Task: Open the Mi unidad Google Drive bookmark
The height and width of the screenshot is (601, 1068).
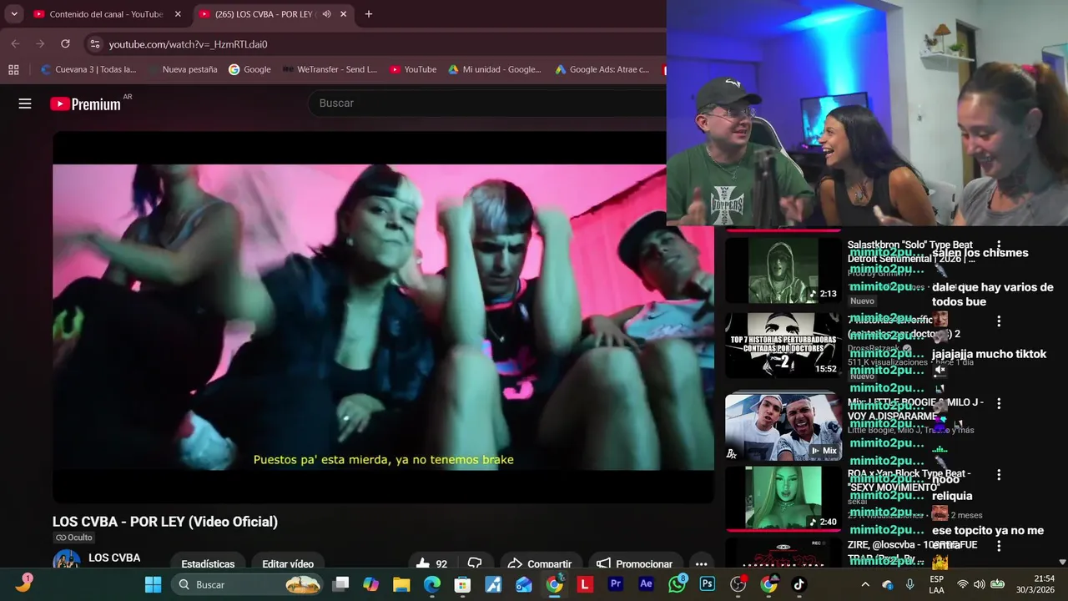Action: point(495,69)
